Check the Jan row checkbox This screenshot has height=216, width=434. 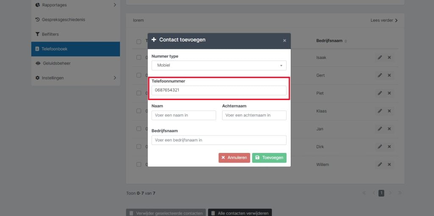pos(139,129)
